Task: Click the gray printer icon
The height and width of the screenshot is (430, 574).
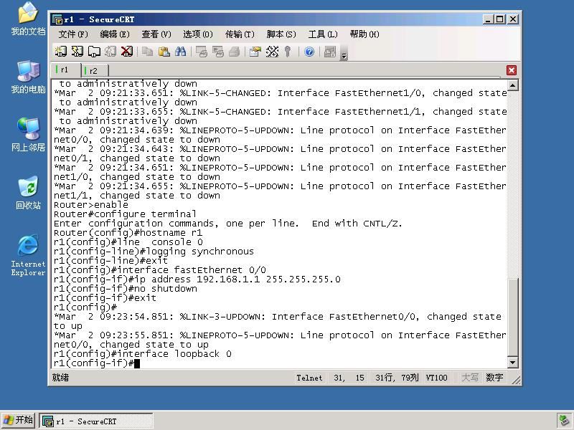Action: [235, 52]
